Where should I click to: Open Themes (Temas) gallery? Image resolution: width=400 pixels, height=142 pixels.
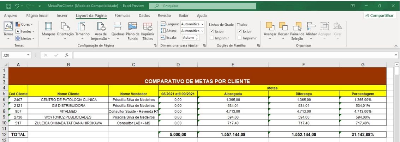8,31
